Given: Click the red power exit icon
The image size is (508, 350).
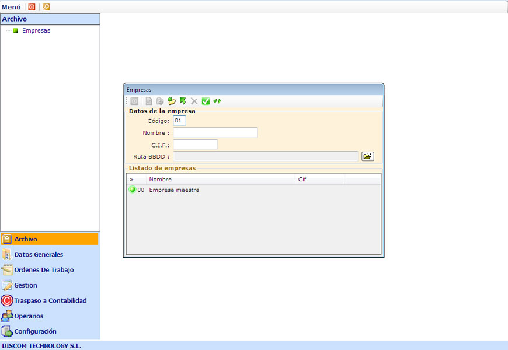Looking at the screenshot, I should [32, 7].
